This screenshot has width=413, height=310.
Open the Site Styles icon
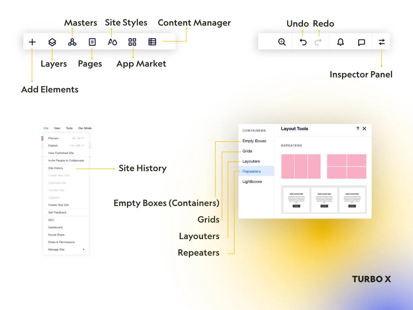pos(113,42)
